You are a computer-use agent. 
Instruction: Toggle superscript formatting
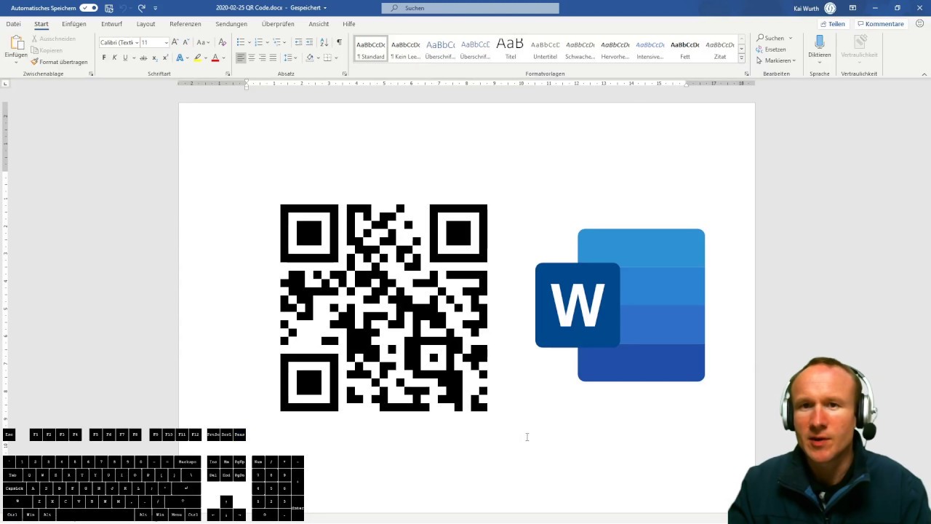point(165,57)
